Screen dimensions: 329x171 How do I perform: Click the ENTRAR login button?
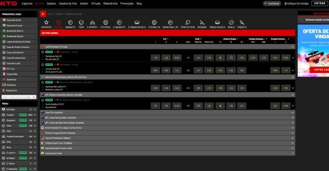click(x=320, y=3)
